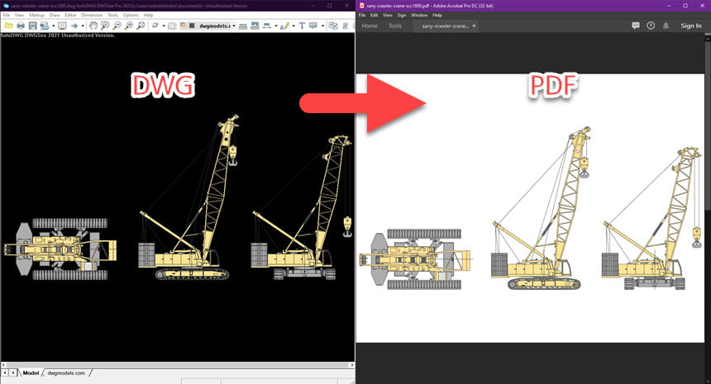This screenshot has height=384, width=711.
Task: Click the horizontal scrollbar right arrow in DWGSee
Action: point(351,364)
